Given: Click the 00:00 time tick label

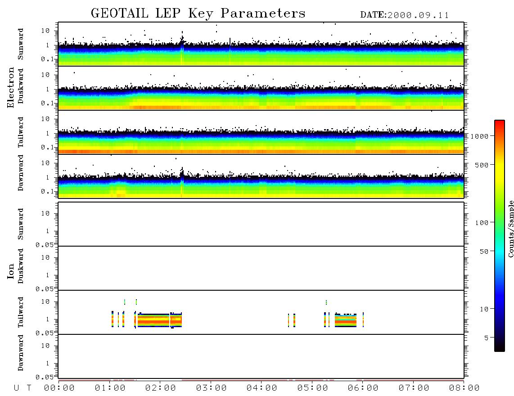Looking at the screenshot, I should pos(59,388).
